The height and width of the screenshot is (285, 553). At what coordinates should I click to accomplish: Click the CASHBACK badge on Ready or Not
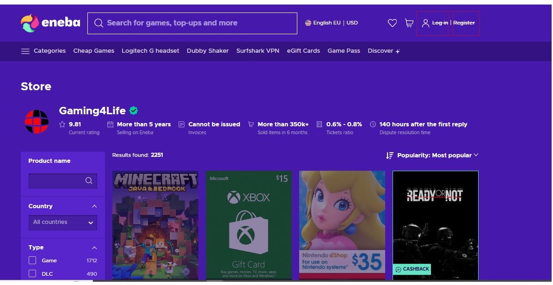pyautogui.click(x=412, y=269)
